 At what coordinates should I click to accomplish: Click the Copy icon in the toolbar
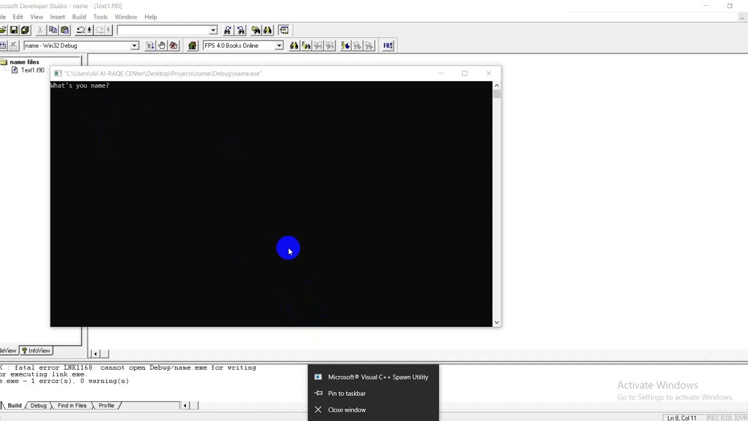click(x=53, y=30)
